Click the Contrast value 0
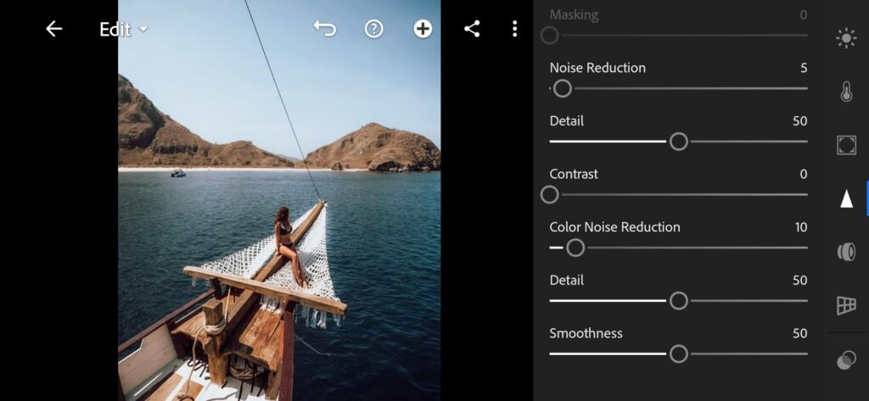The image size is (869, 401). tap(804, 174)
